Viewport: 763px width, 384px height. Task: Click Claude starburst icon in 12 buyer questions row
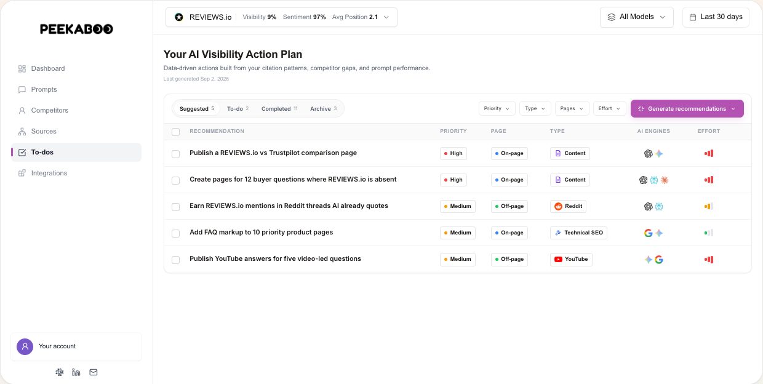(664, 180)
